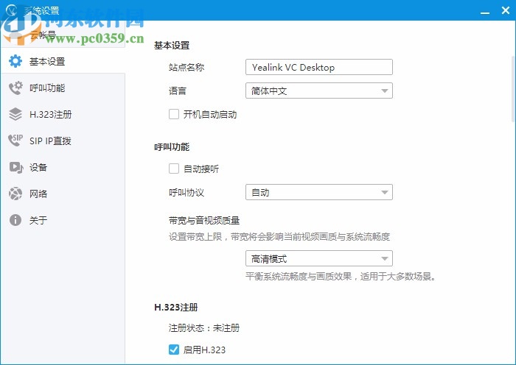
Task: Click the 语言 label
Action: tap(178, 91)
